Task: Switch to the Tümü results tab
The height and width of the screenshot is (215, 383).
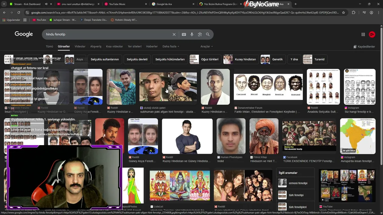Action: 49,47
